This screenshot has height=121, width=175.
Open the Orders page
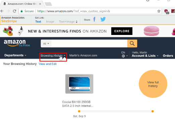coord(168,56)
